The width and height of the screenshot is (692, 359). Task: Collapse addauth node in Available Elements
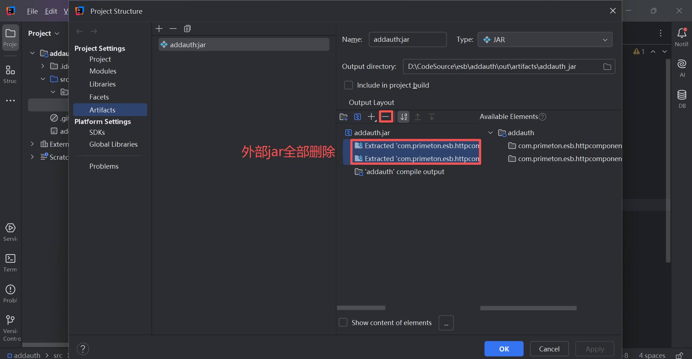click(x=491, y=133)
